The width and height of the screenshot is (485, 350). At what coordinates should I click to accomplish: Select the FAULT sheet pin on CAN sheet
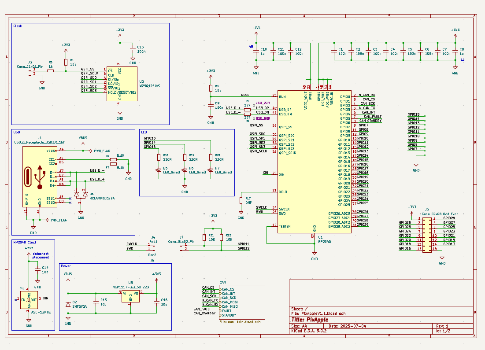point(226,311)
